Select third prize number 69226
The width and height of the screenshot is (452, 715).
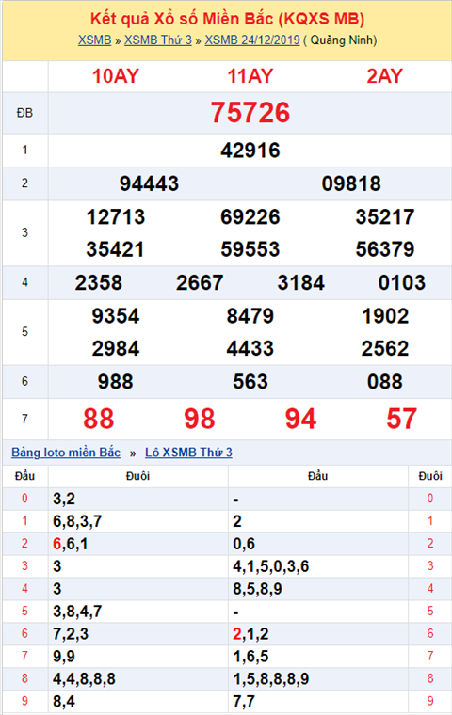point(250,217)
